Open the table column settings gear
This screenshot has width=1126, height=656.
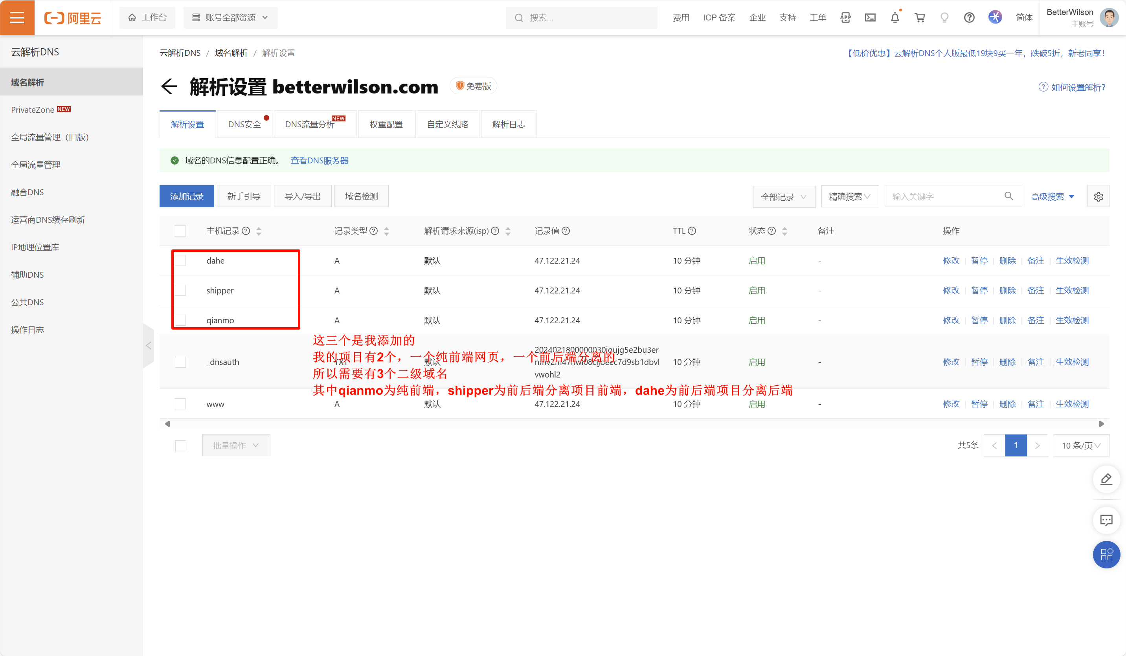click(1098, 196)
